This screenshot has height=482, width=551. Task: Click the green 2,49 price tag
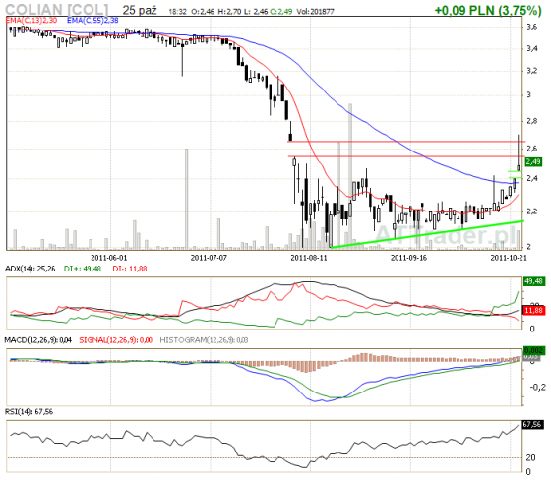point(533,161)
